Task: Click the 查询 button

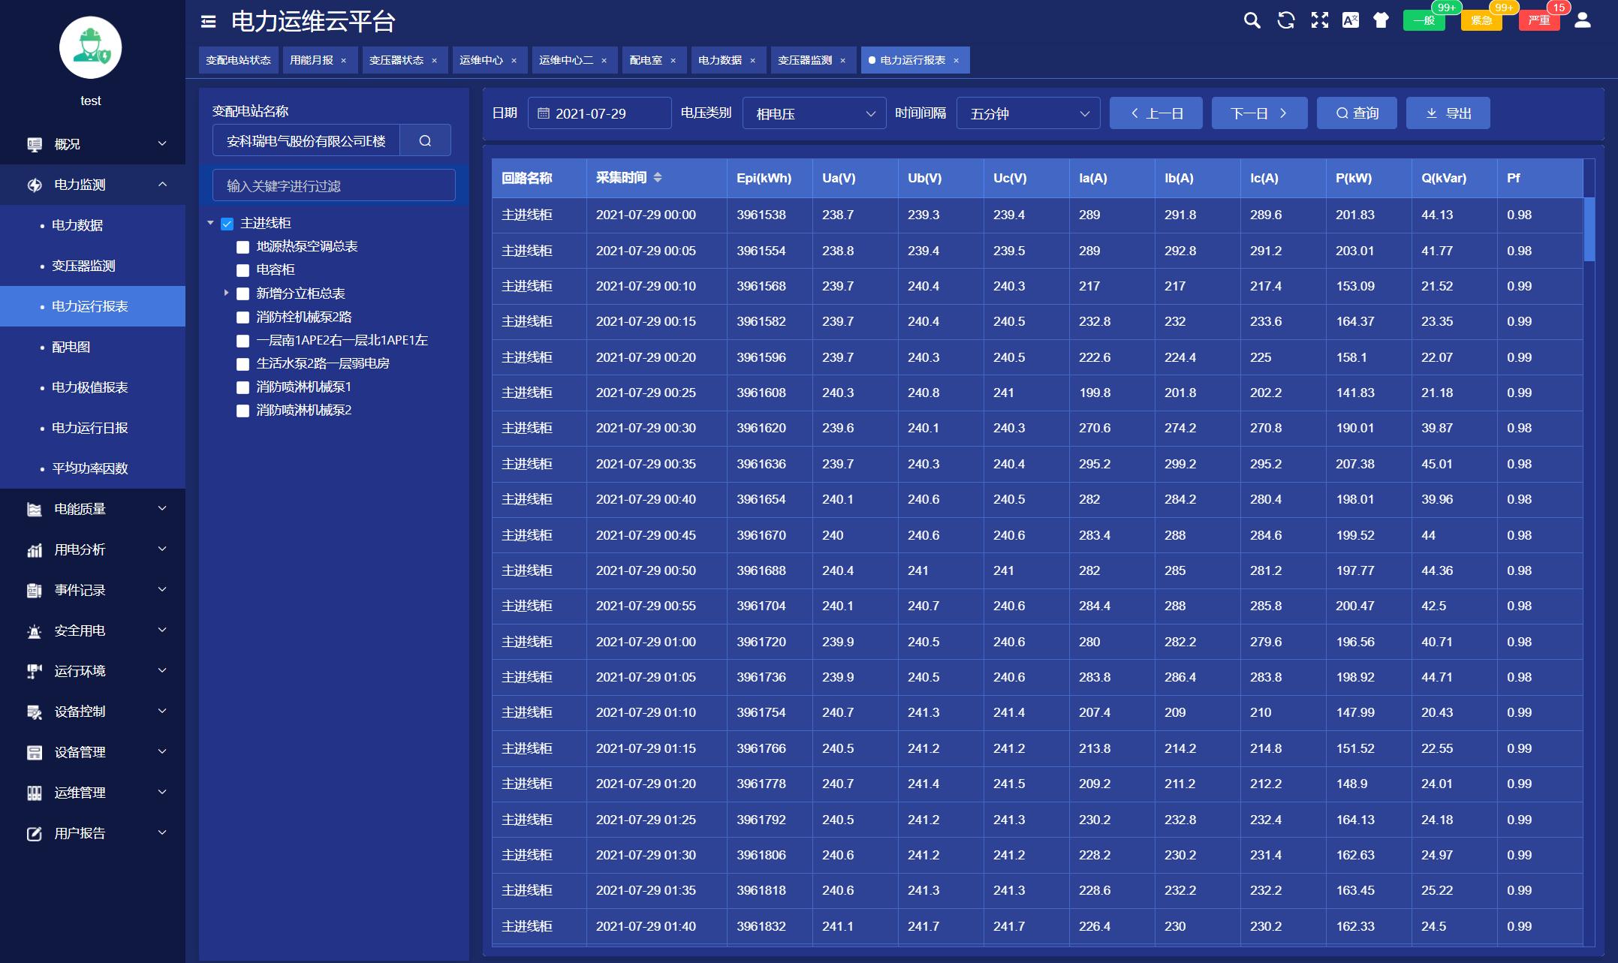Action: 1357,113
